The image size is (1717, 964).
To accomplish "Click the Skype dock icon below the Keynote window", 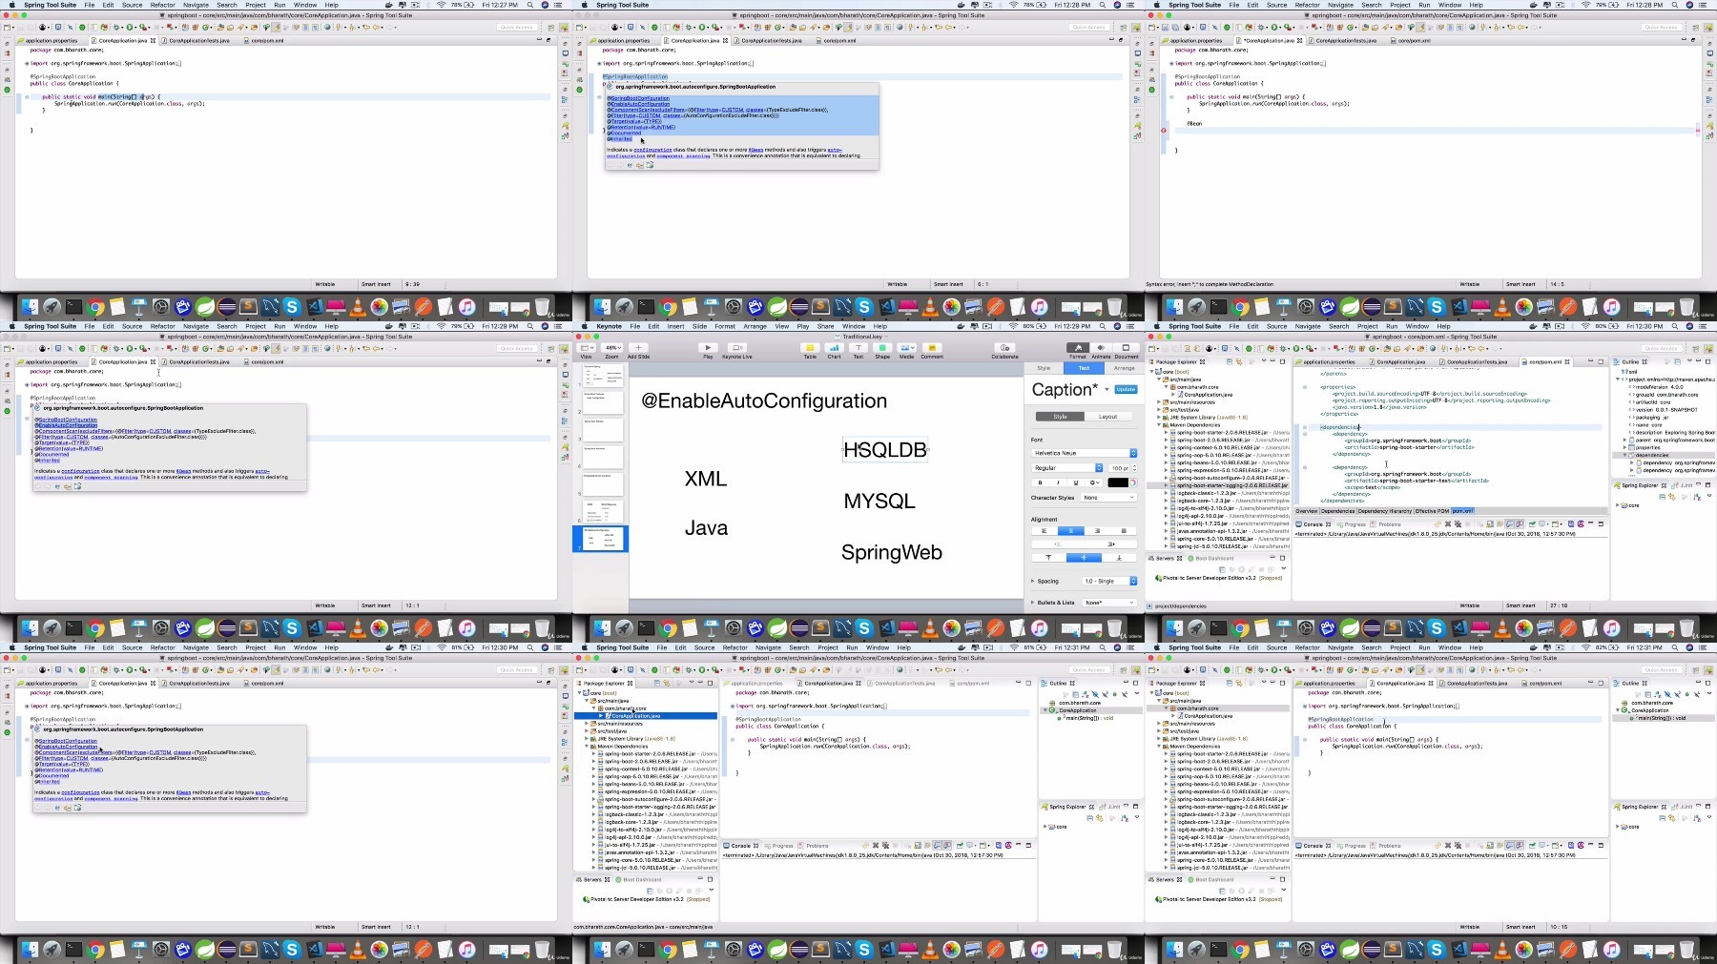I will (x=864, y=627).
